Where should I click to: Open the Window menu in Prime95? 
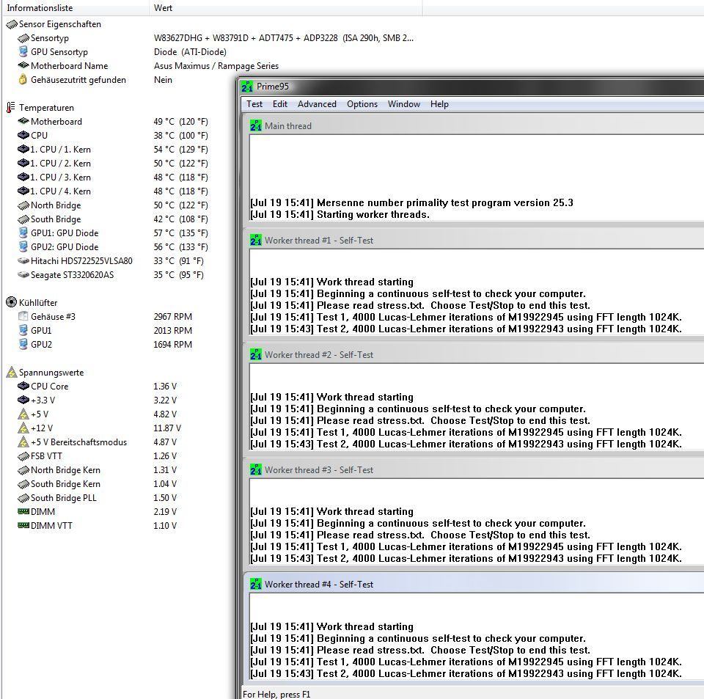(x=403, y=104)
